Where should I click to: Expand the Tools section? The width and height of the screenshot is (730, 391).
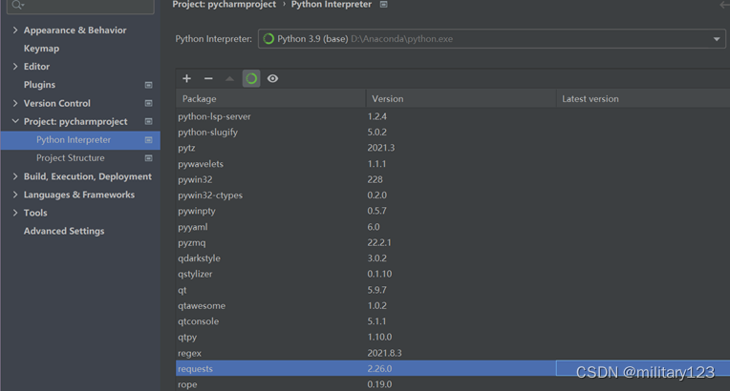click(x=15, y=213)
